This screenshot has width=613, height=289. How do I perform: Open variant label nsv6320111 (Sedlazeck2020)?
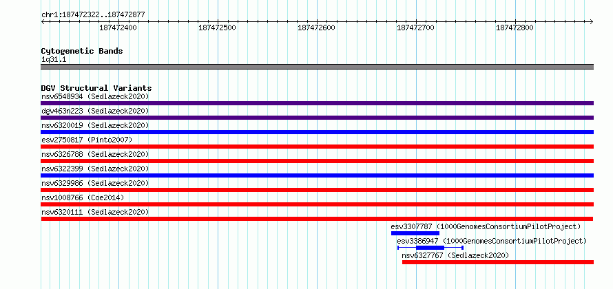pos(95,212)
